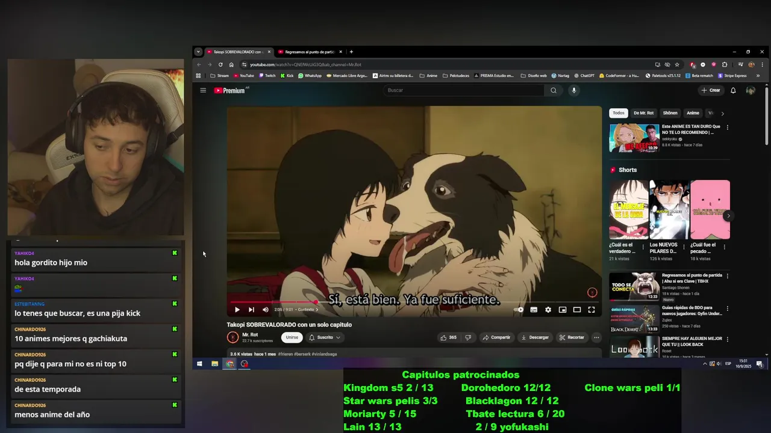Select the Todos filter chip

(x=619, y=113)
